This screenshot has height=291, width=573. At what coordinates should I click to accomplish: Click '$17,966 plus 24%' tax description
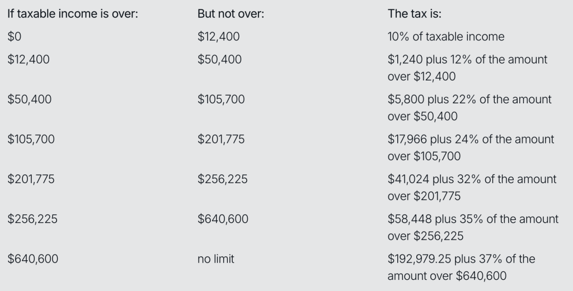[471, 147]
